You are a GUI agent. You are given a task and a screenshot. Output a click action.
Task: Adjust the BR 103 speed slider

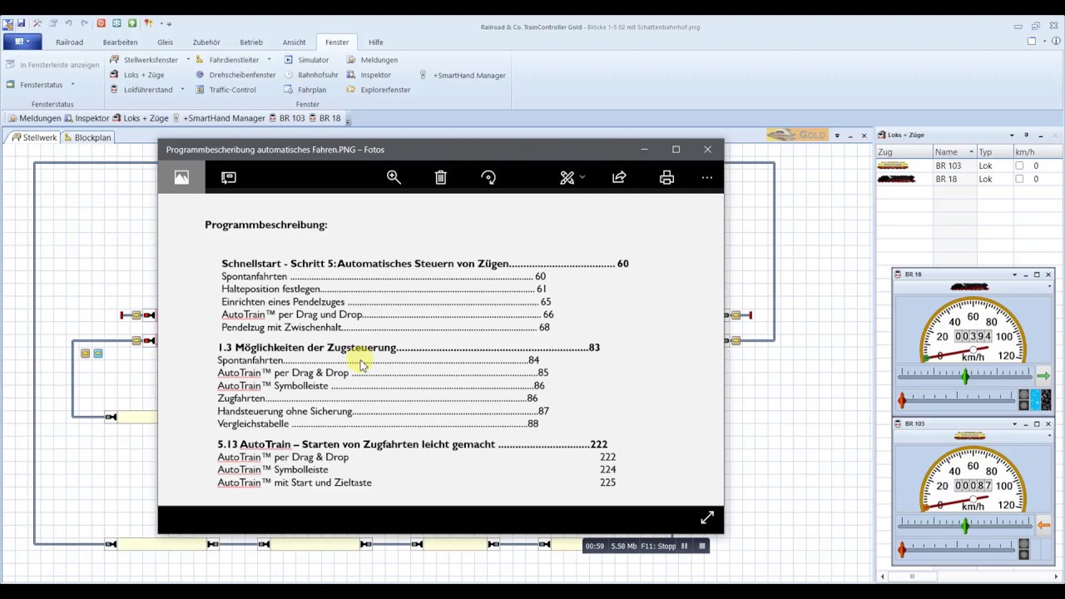(x=965, y=526)
